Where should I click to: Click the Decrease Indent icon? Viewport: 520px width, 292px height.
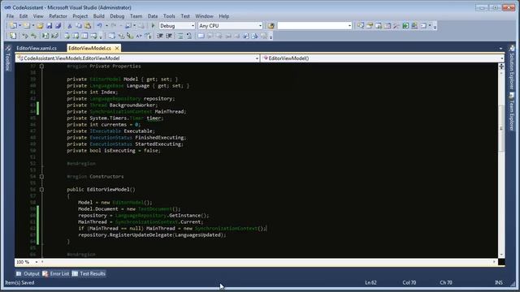point(160,36)
